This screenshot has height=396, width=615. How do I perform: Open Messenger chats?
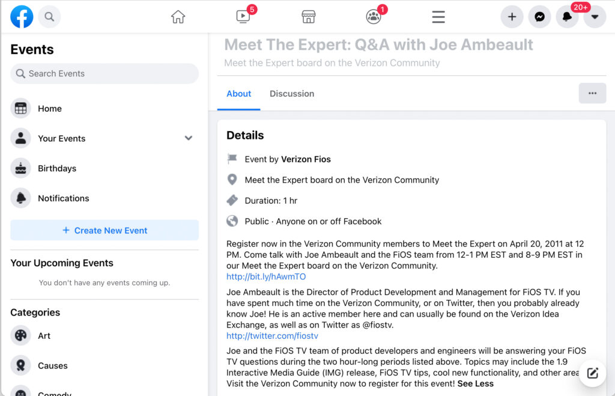540,16
